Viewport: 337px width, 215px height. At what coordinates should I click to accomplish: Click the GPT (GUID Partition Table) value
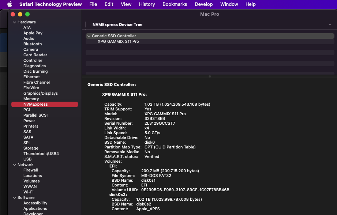pyautogui.click(x=170, y=147)
